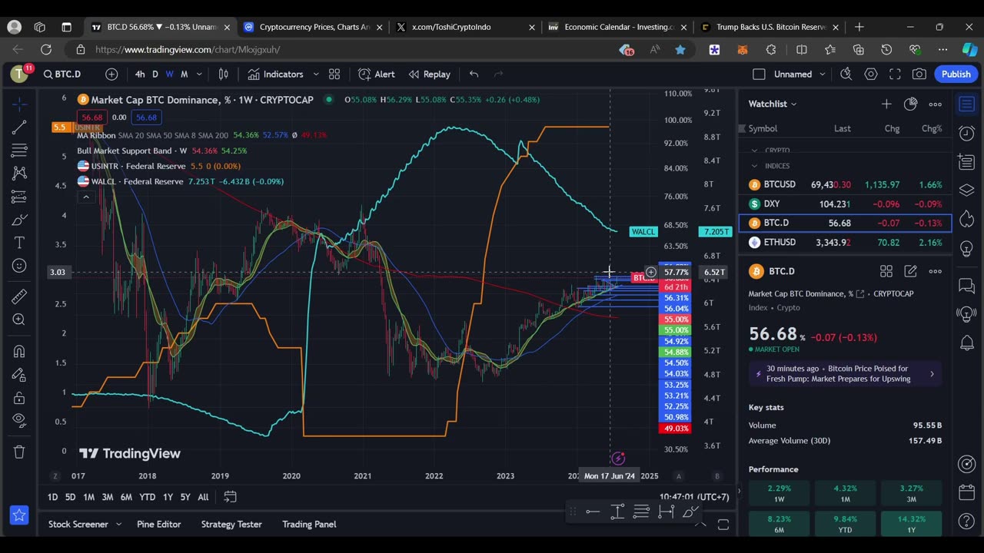Activate the zoom in tool

point(19,320)
